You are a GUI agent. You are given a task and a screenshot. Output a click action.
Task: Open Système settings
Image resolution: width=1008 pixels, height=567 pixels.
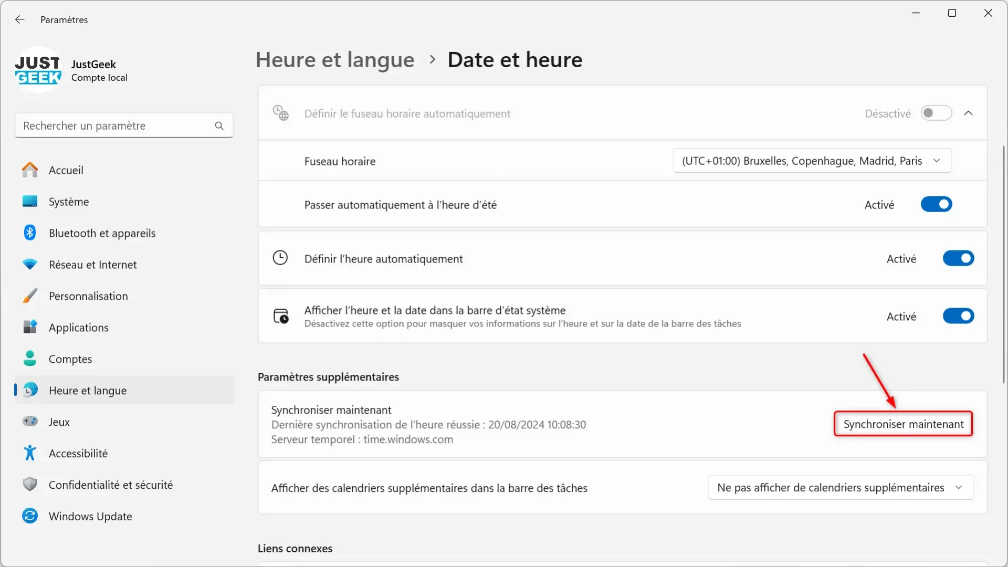[x=124, y=202]
